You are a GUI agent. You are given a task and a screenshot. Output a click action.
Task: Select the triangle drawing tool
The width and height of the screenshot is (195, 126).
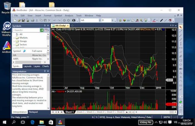point(181,73)
